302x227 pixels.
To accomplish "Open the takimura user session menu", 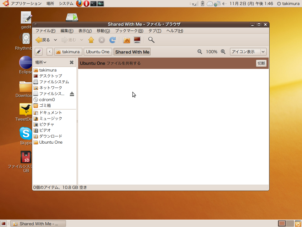I will pos(288,4).
